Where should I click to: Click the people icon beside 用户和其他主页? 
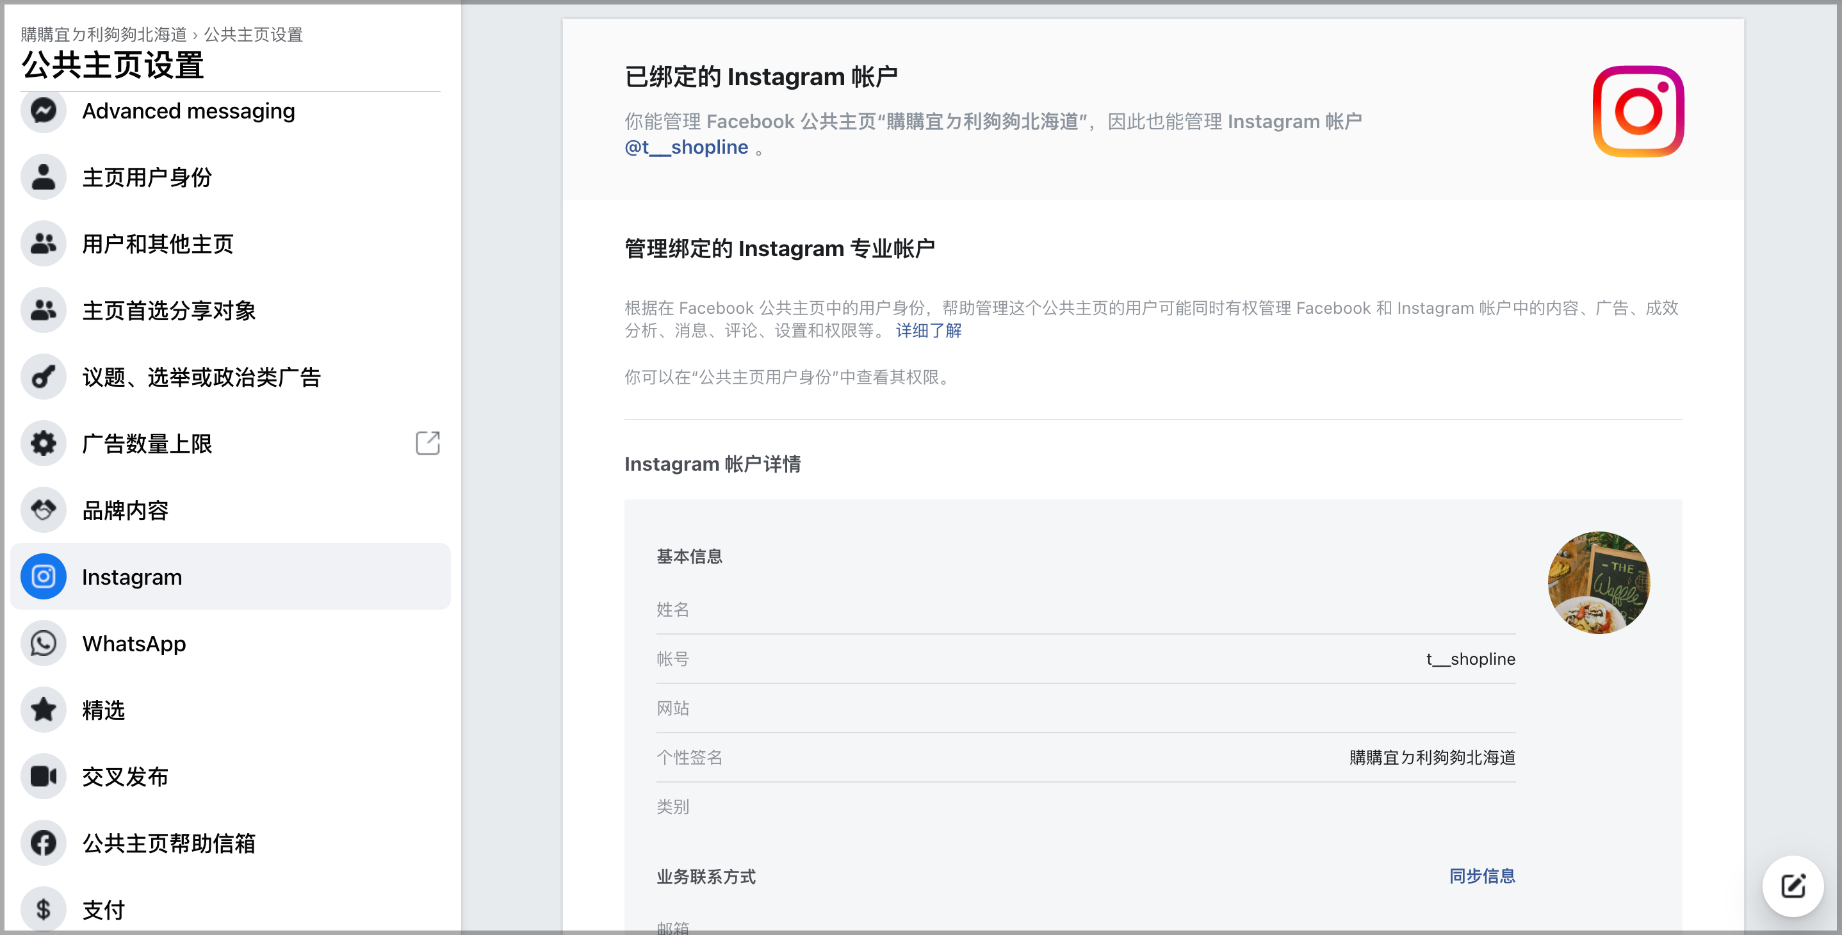tap(44, 244)
